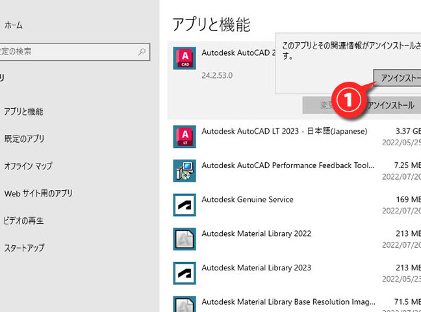This screenshot has height=312, width=421.
Task: Open 既定のアプリ in the sidebar
Action: (x=23, y=139)
